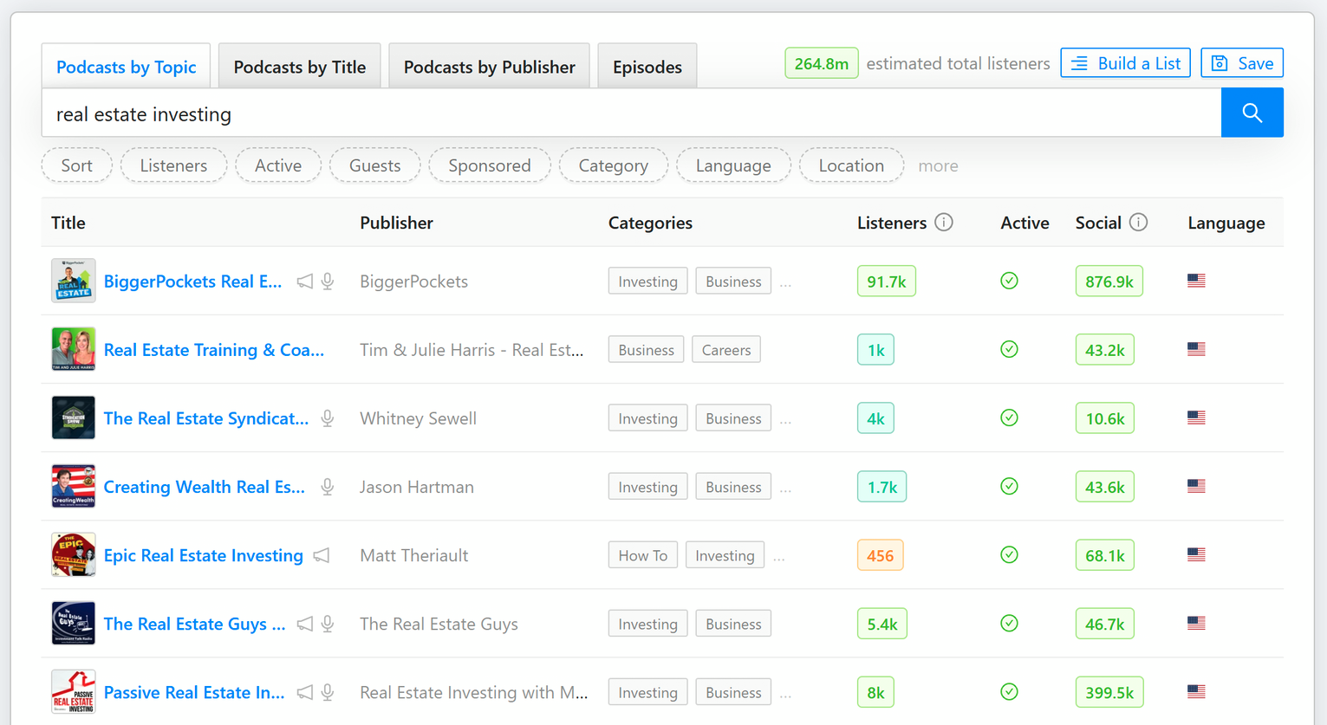Image resolution: width=1327 pixels, height=725 pixels.
Task: Switch to the Episodes tab
Action: (647, 66)
